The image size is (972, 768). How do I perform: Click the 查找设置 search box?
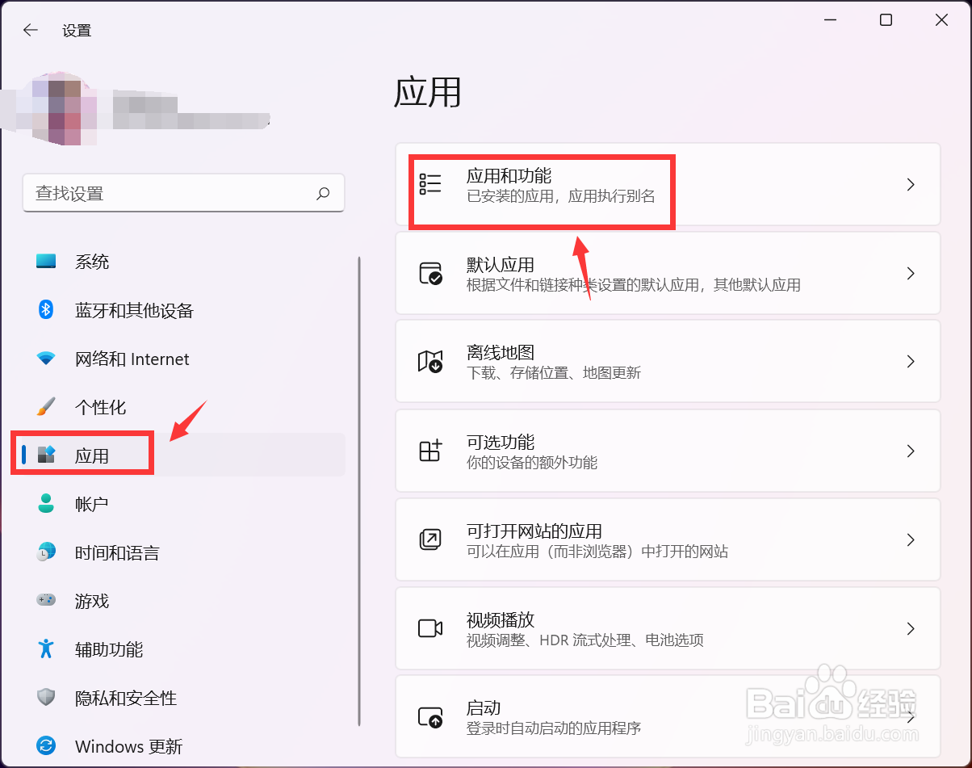pyautogui.click(x=184, y=193)
